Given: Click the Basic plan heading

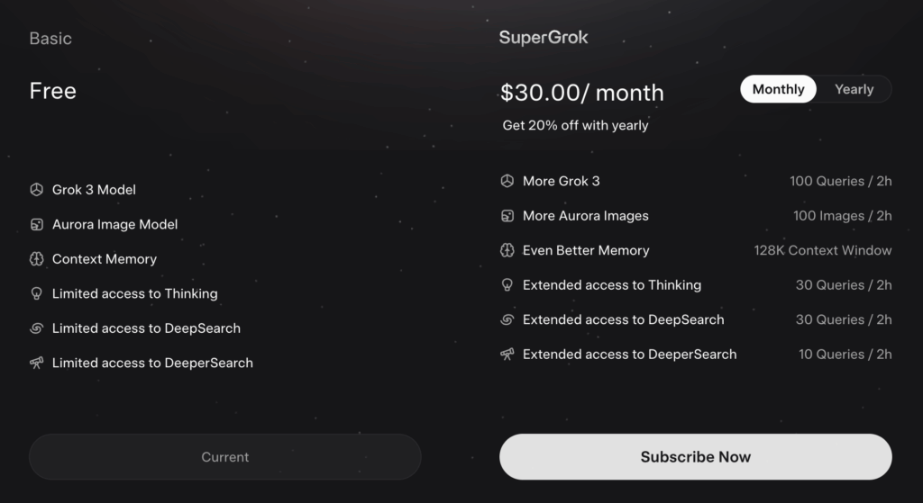Looking at the screenshot, I should coord(50,39).
